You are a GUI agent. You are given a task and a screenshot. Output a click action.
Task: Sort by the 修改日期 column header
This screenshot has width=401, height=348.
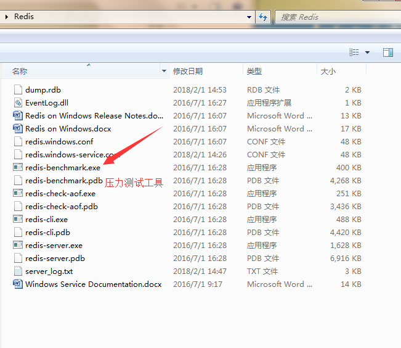tap(188, 71)
